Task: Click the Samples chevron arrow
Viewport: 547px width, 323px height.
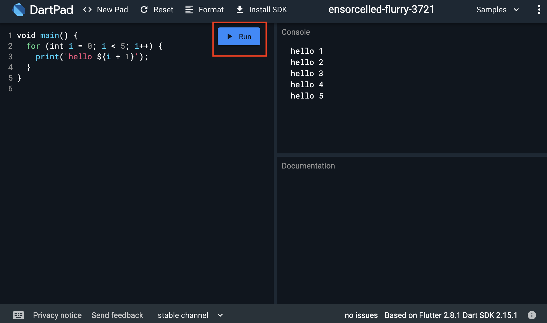Action: pyautogui.click(x=516, y=10)
